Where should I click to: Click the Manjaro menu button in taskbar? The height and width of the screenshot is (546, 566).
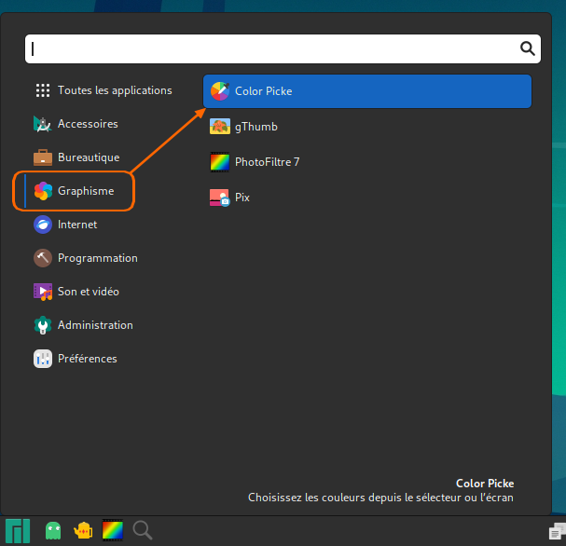pyautogui.click(x=17, y=530)
